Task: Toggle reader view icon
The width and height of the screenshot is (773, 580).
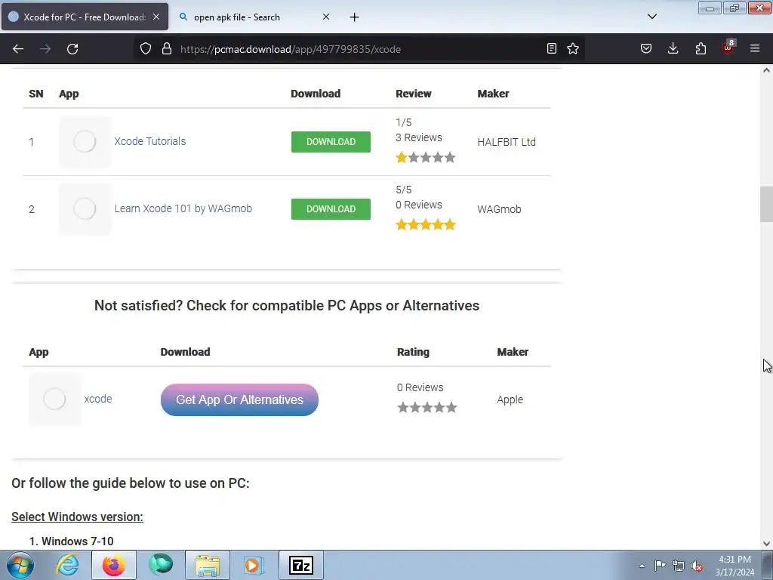Action: [x=552, y=48]
